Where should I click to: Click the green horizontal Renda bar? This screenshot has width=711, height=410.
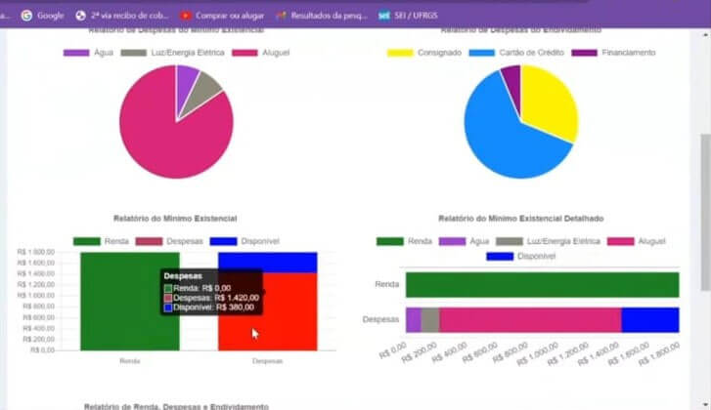tap(543, 285)
